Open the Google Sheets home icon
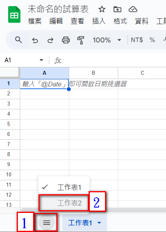 [x=14, y=15]
